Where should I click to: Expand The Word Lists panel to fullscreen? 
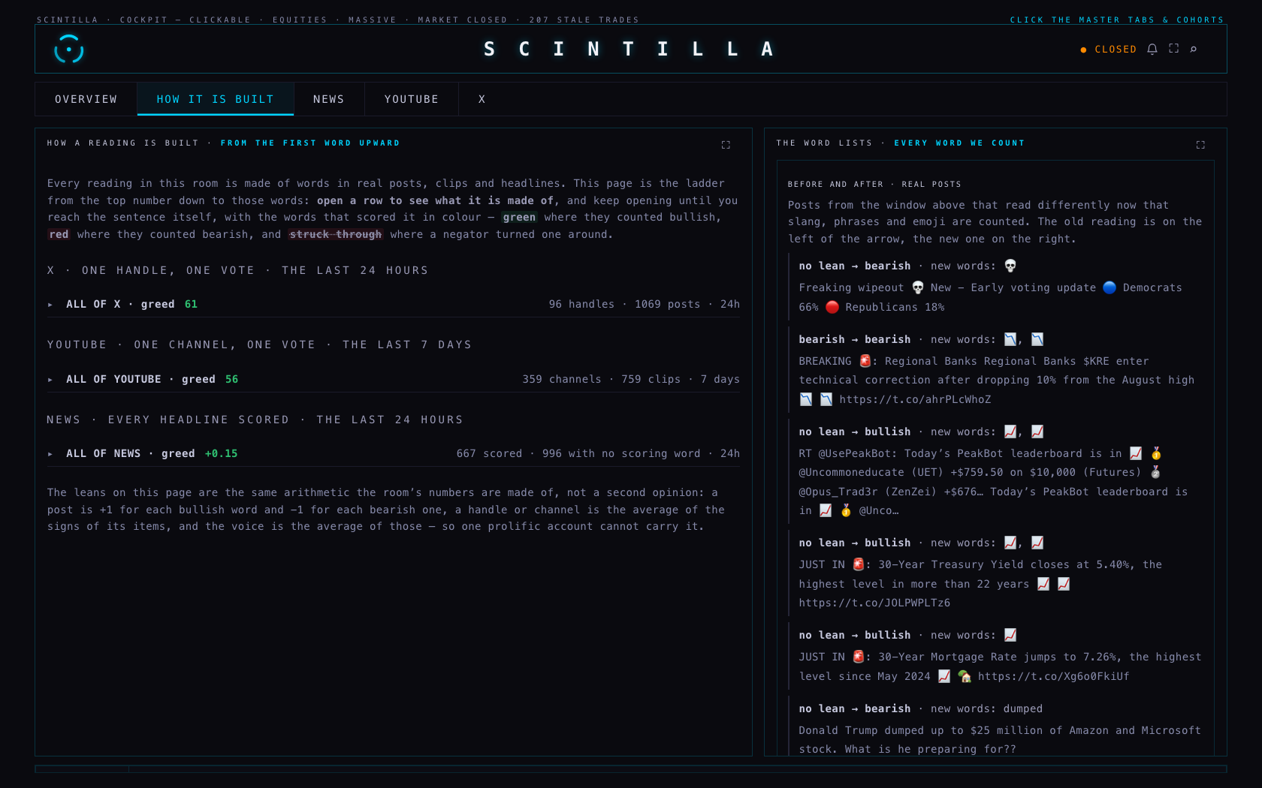point(1200,145)
